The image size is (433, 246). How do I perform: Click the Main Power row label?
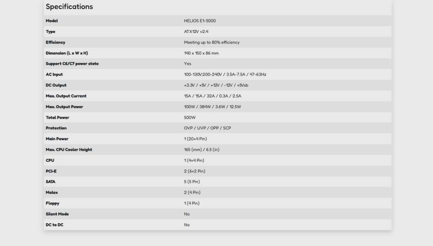pos(57,139)
